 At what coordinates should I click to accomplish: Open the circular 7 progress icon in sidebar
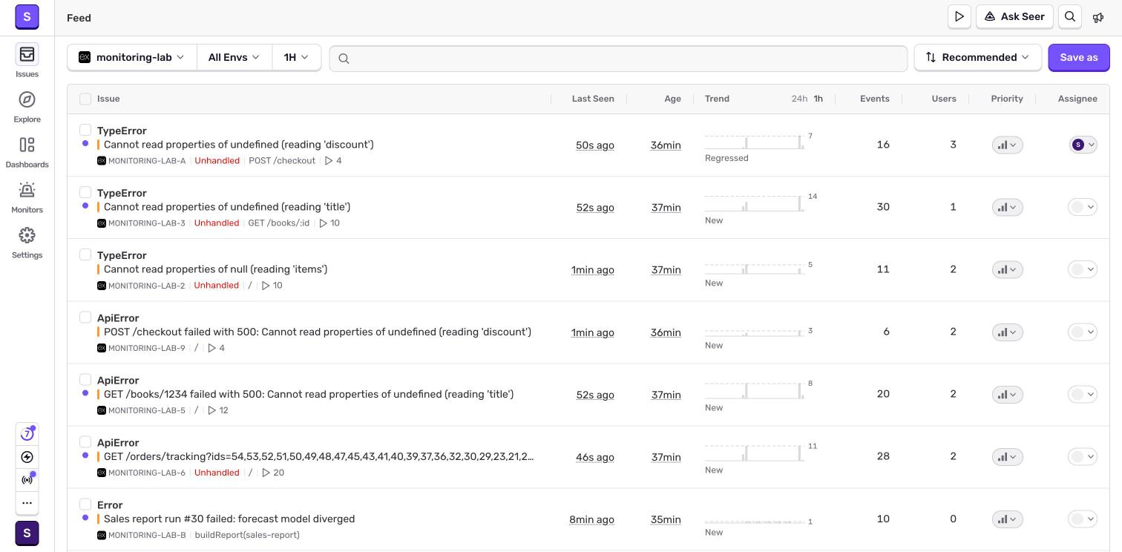pos(27,434)
